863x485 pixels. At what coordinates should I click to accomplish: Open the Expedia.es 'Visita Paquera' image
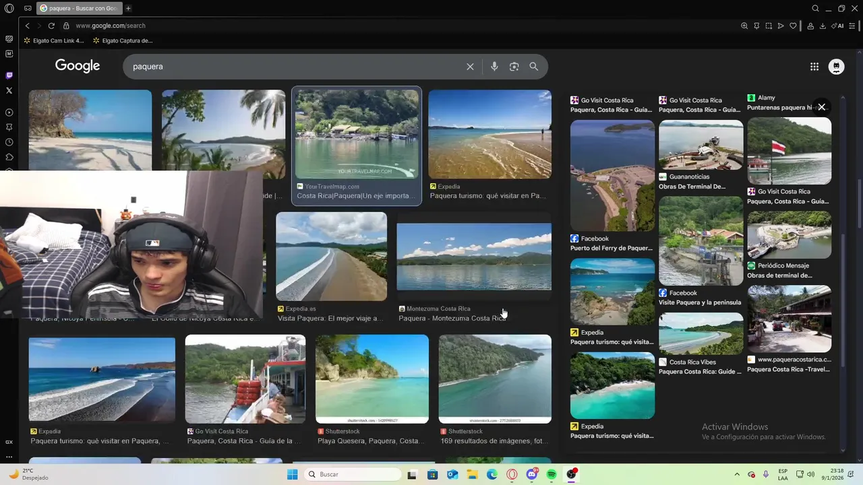[331, 257]
